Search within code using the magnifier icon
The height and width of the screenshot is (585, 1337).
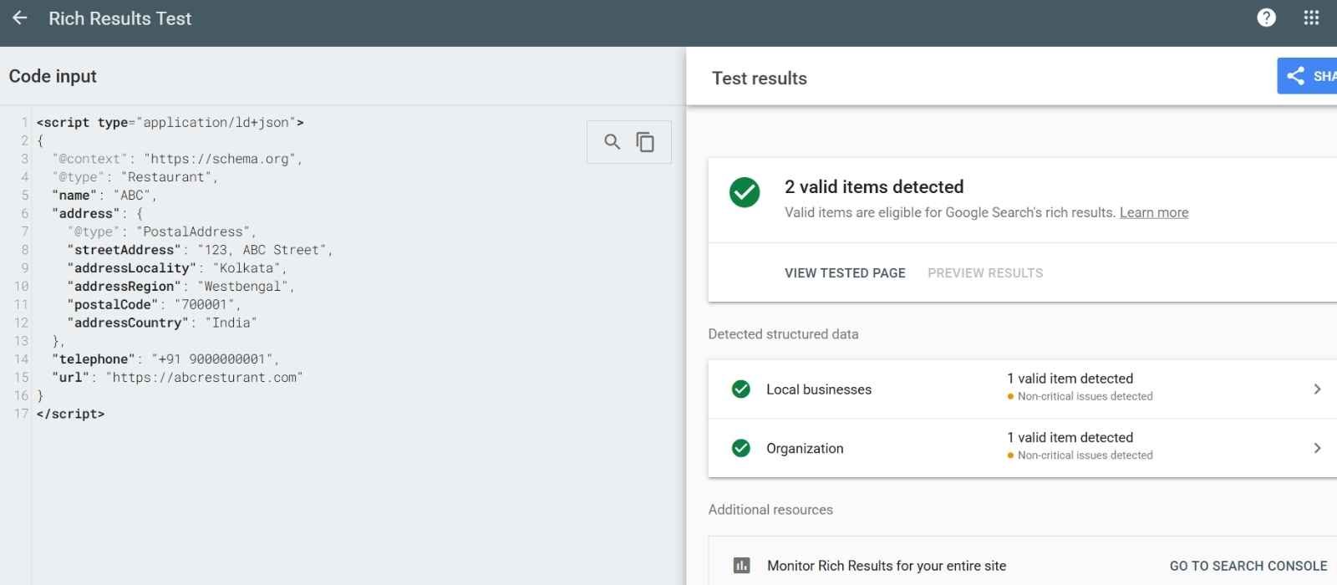pos(612,142)
